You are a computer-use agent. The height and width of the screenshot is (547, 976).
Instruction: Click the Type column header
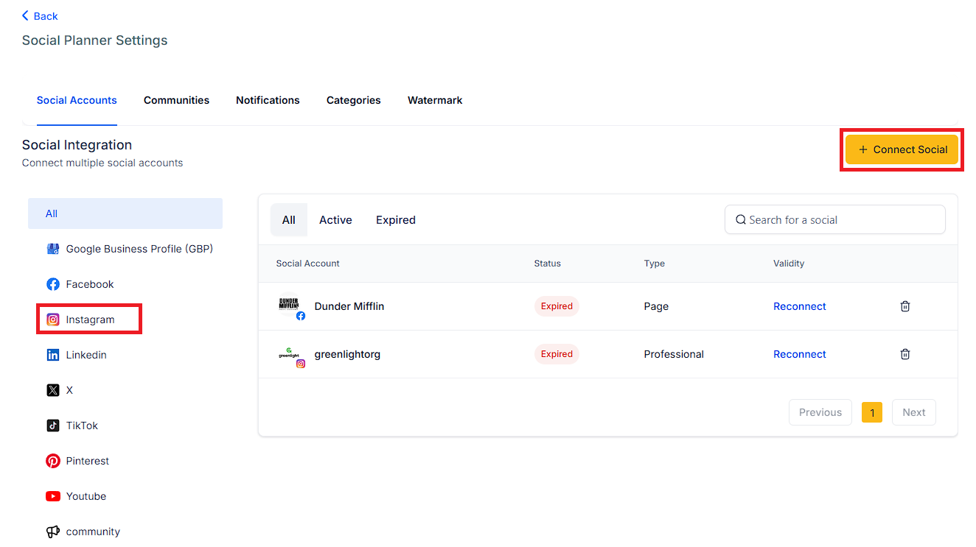coord(655,264)
